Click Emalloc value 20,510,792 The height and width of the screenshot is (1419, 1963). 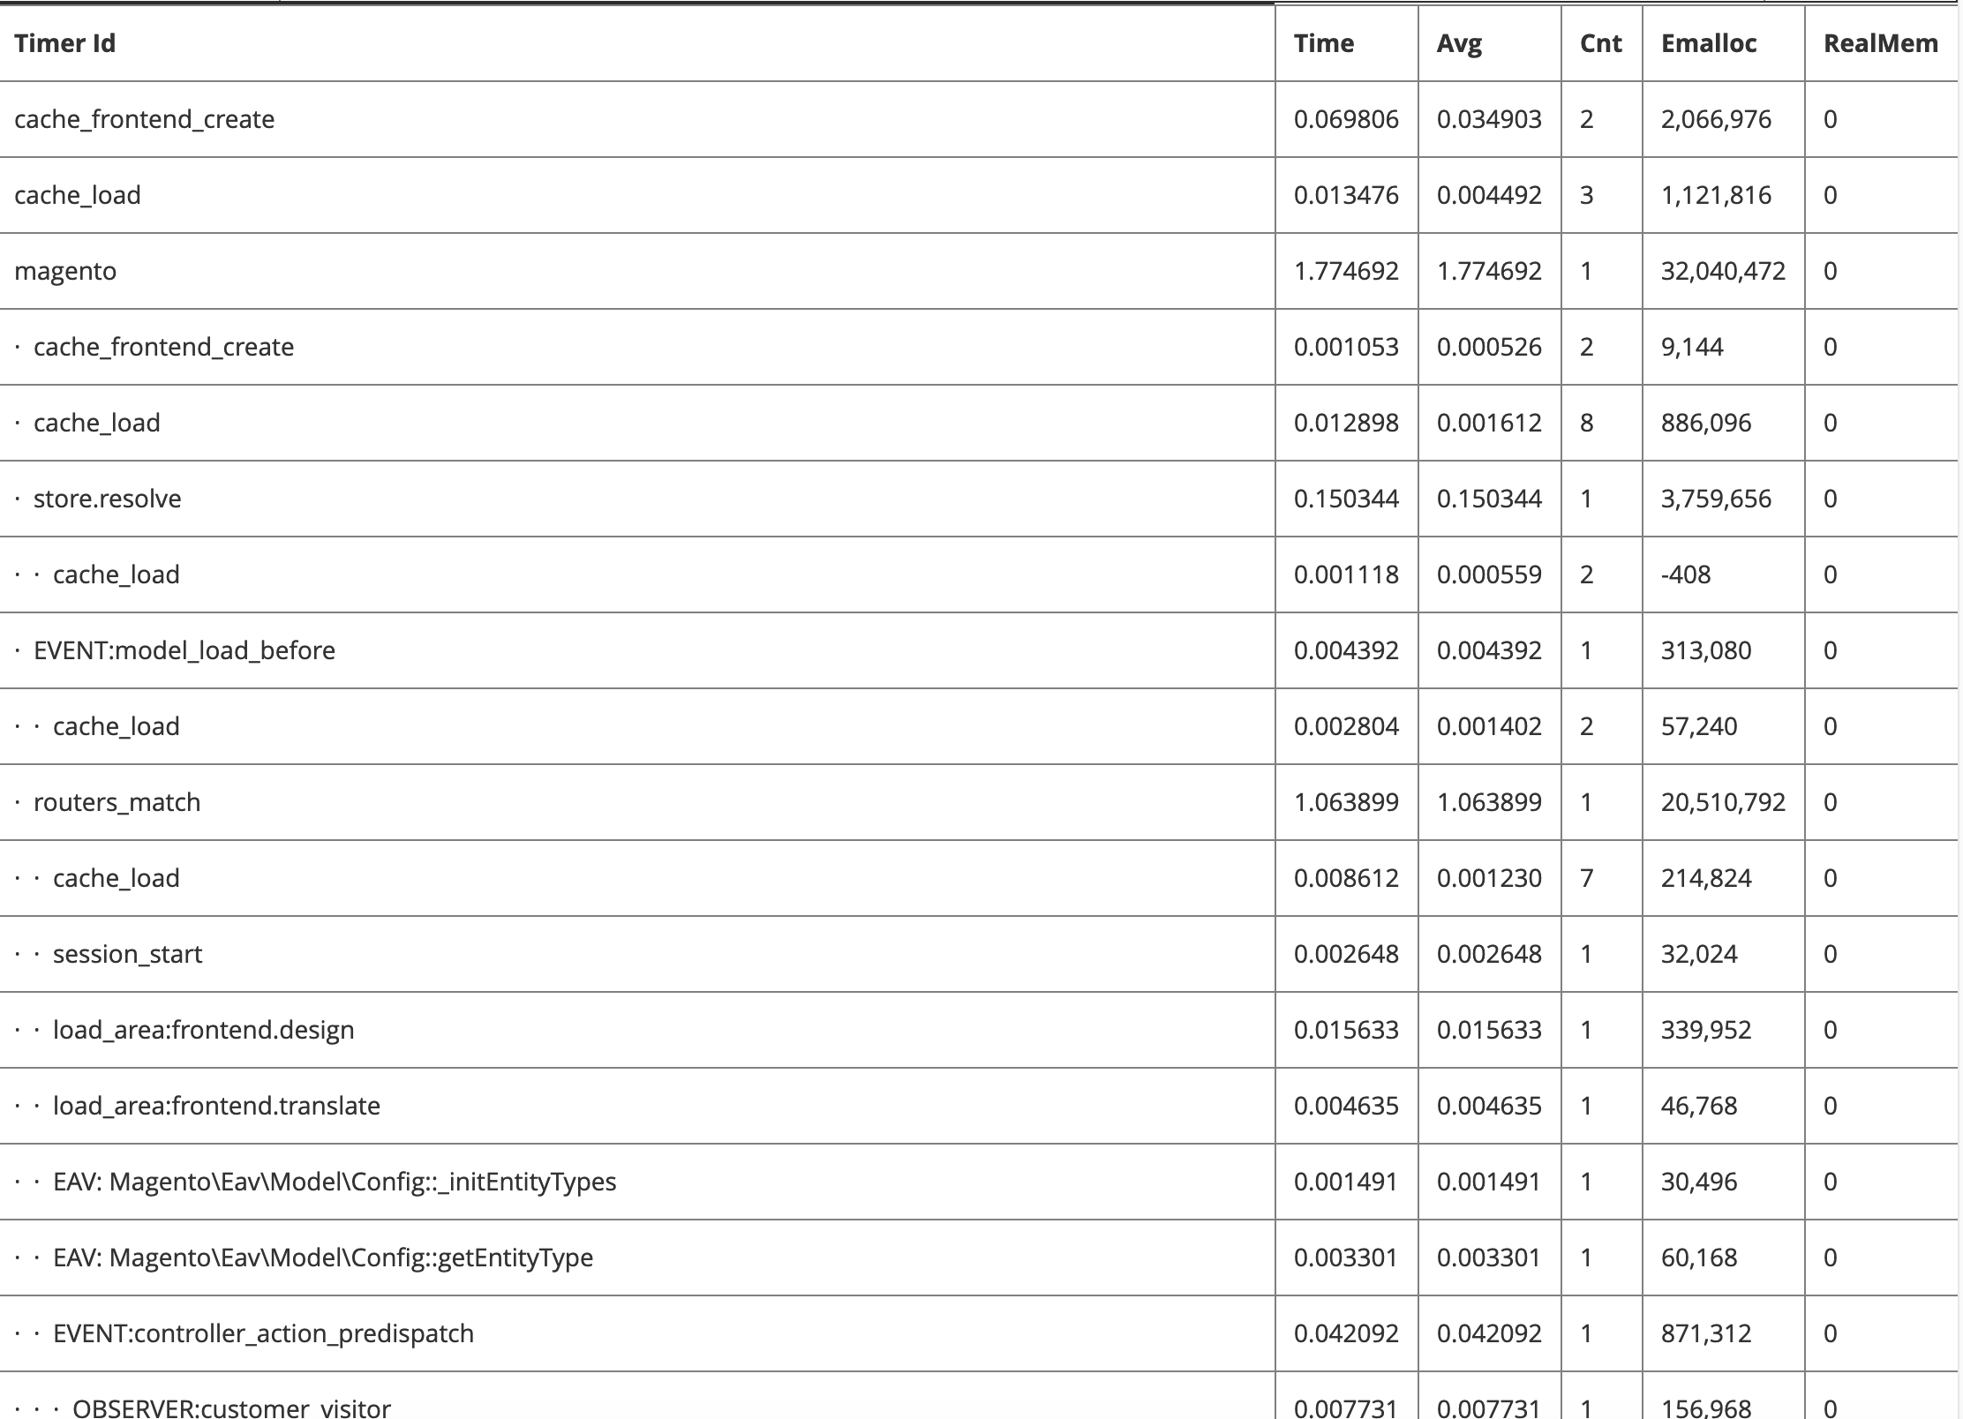(1723, 802)
